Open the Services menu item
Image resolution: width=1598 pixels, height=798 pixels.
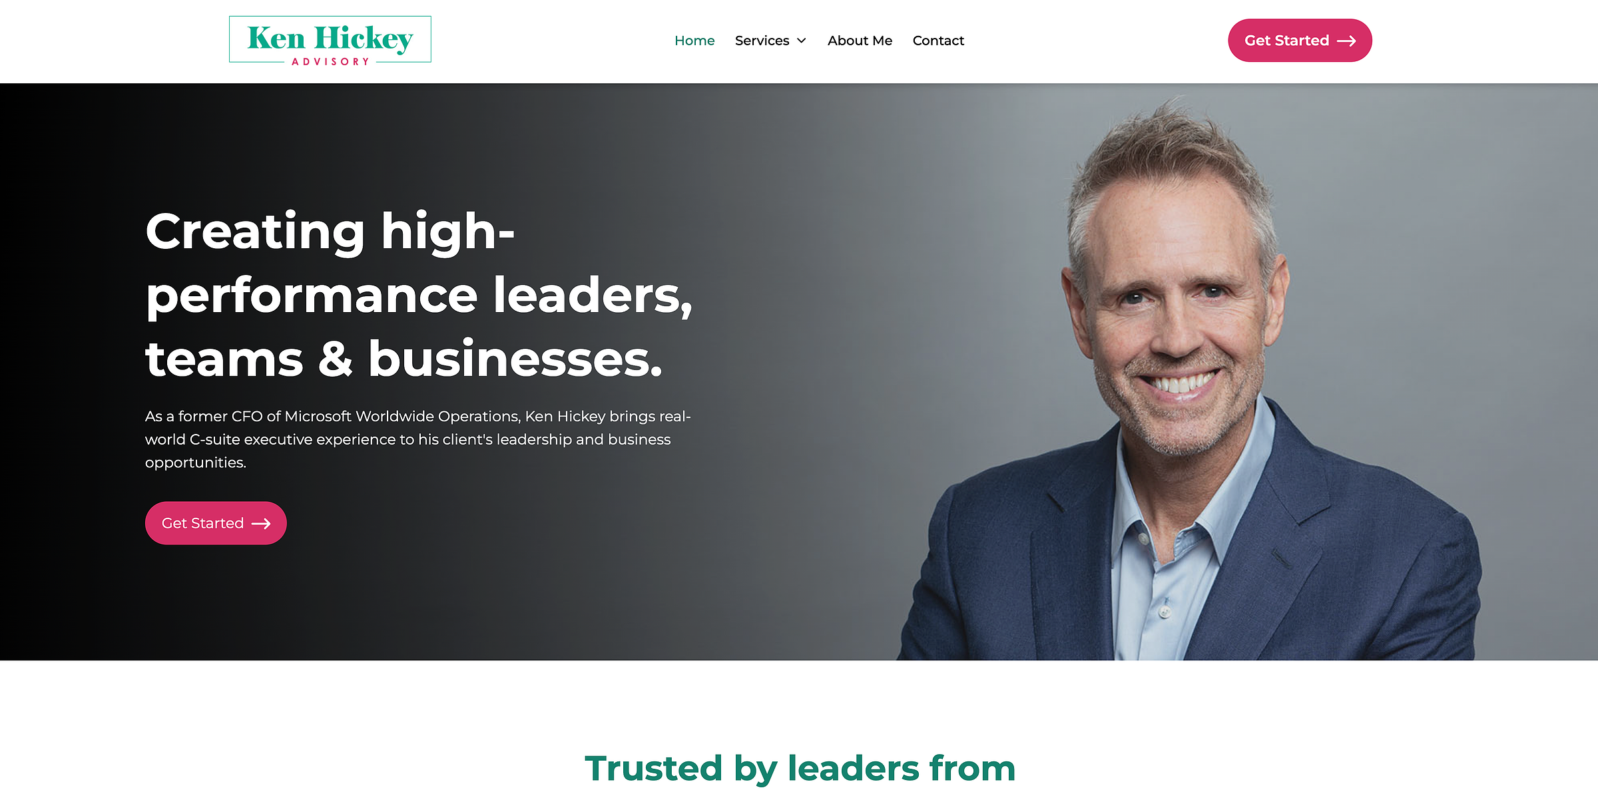(x=762, y=41)
